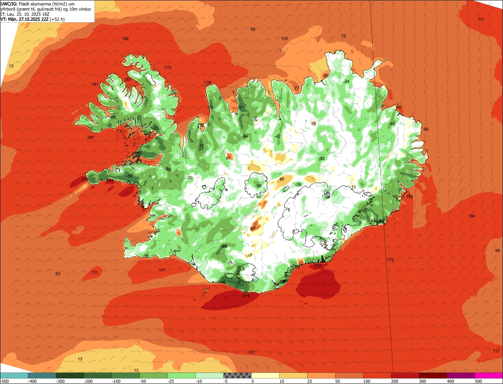Click the orange 50 to 100 legend swatch

point(349,375)
